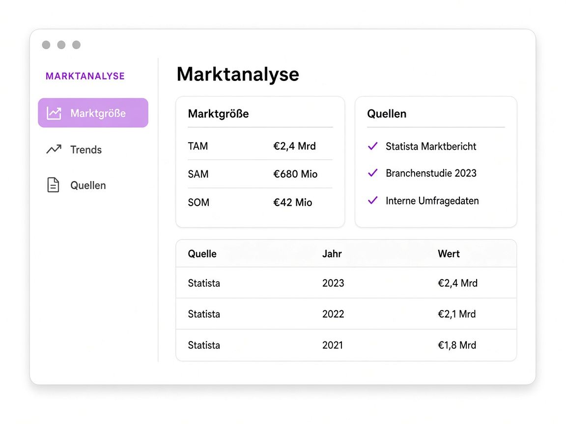Select the SOM label

pos(198,202)
